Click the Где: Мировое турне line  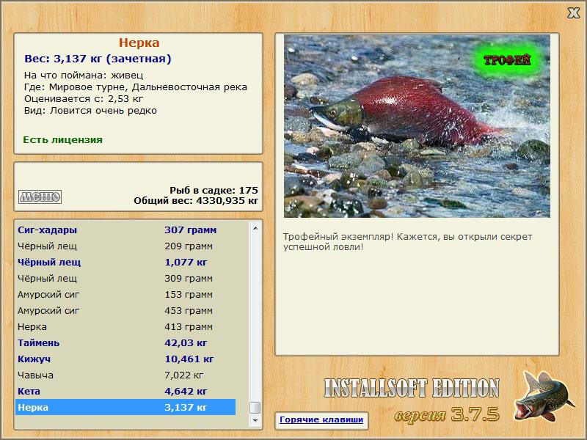tap(136, 87)
